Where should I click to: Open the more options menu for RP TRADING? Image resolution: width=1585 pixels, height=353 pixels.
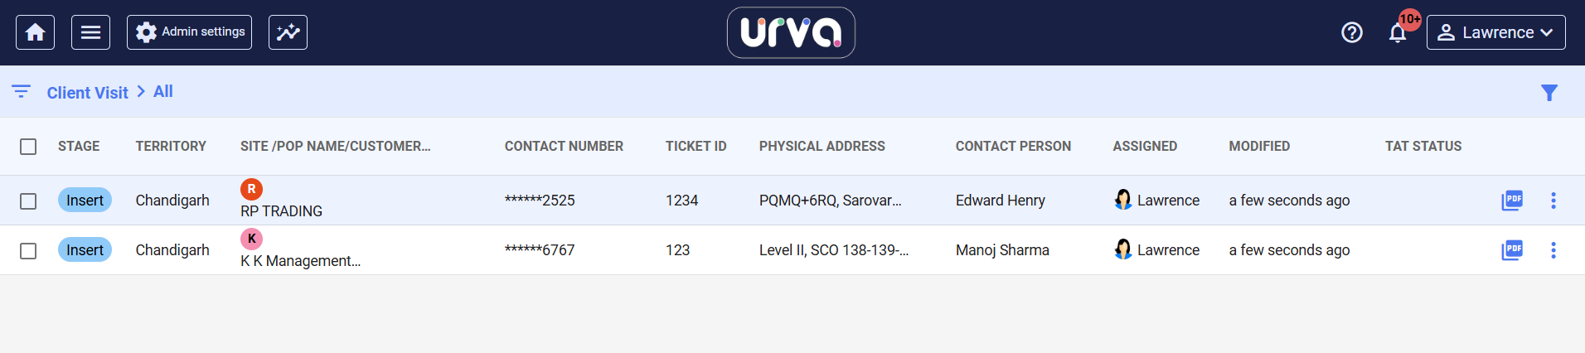tap(1553, 201)
